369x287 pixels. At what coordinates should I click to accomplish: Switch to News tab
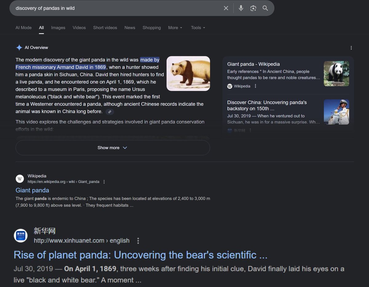(130, 28)
